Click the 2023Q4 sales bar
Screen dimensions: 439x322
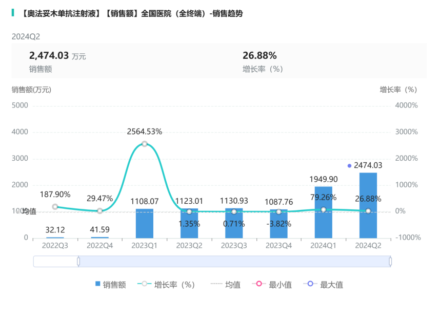pos(278,224)
